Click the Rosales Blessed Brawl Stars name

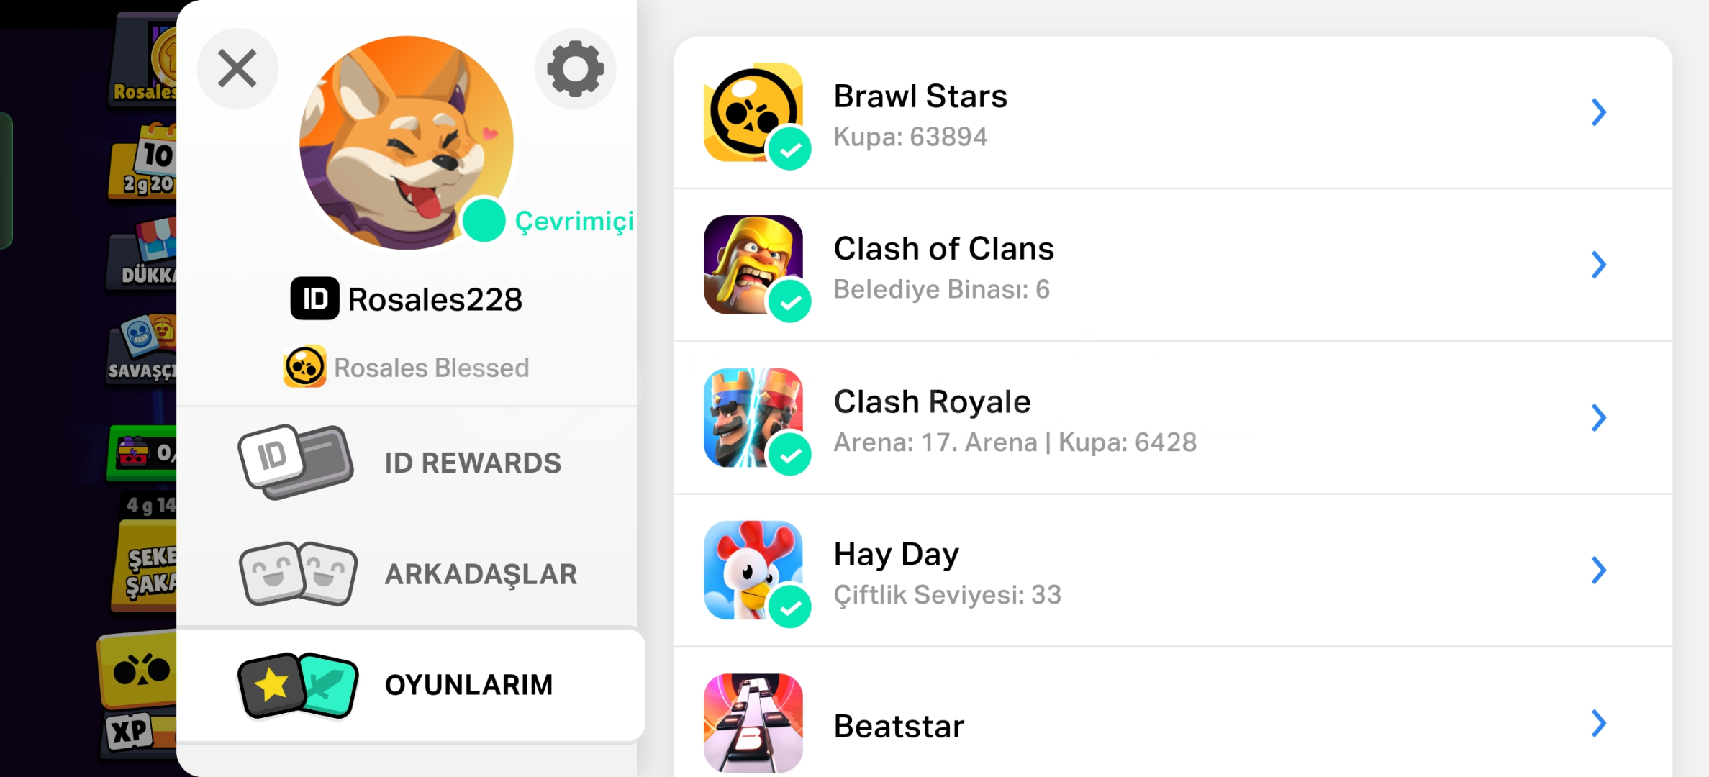[x=431, y=368]
